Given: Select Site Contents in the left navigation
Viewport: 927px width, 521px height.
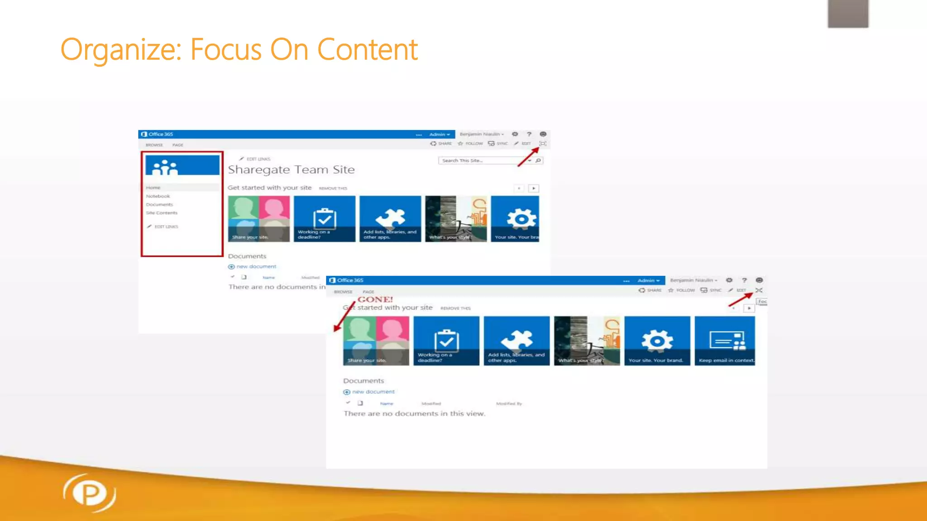Looking at the screenshot, I should (x=162, y=213).
